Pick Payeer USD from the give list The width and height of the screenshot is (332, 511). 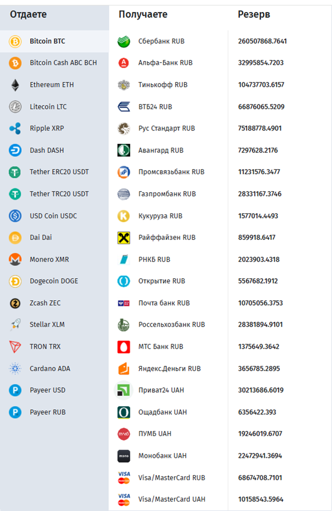[x=47, y=390]
